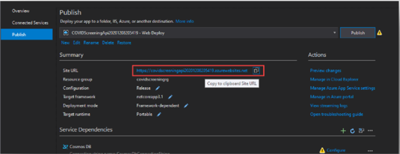The width and height of the screenshot is (400, 154).
Task: Open Service Dependencies ellipsis menu
Action: [370, 130]
